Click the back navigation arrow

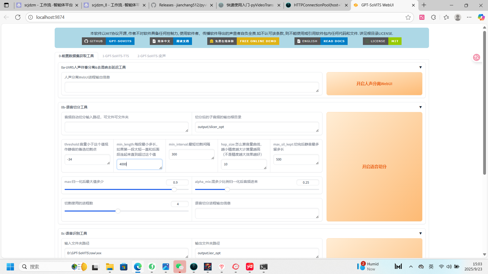pyautogui.click(x=6, y=17)
